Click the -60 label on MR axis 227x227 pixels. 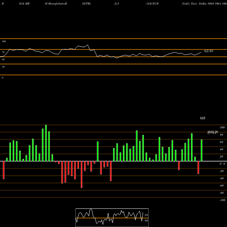[222, 186]
